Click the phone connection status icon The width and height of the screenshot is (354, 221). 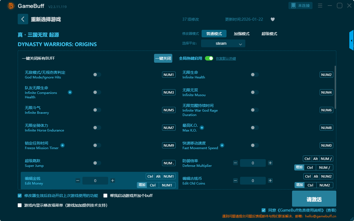[x=293, y=6]
